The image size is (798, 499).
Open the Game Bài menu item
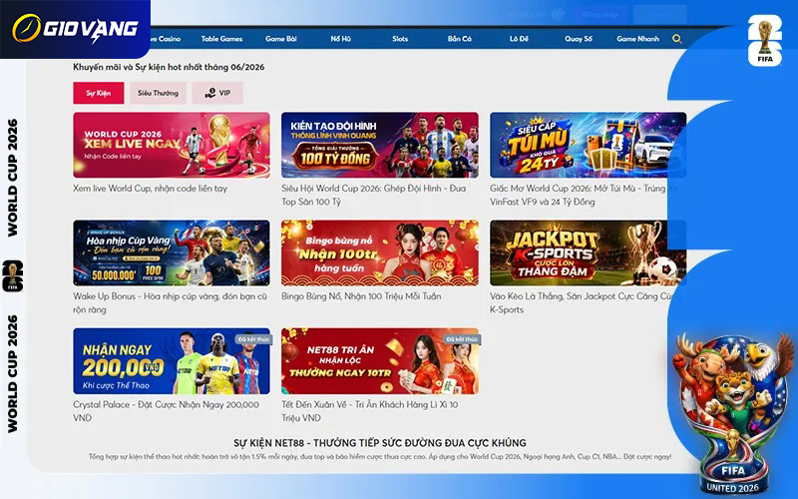point(281,39)
